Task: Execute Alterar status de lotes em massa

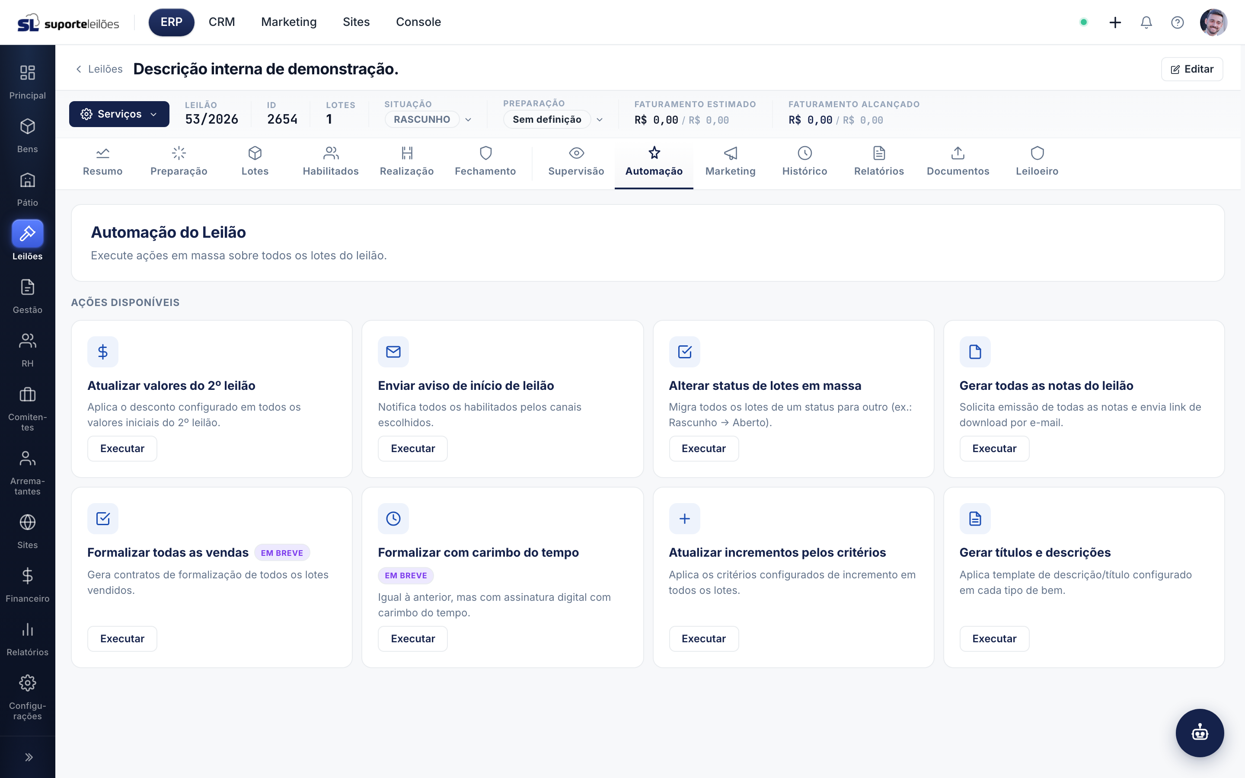Action: (x=703, y=449)
